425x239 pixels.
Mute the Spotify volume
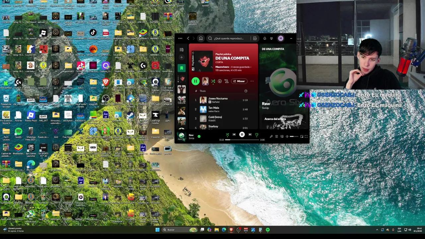[x=287, y=136]
